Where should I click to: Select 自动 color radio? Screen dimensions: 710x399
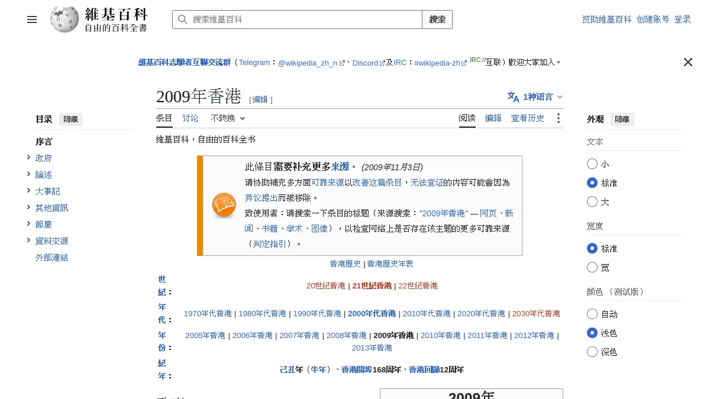coord(592,314)
